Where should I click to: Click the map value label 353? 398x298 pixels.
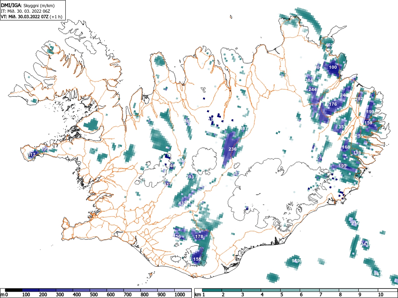[x=342, y=127]
